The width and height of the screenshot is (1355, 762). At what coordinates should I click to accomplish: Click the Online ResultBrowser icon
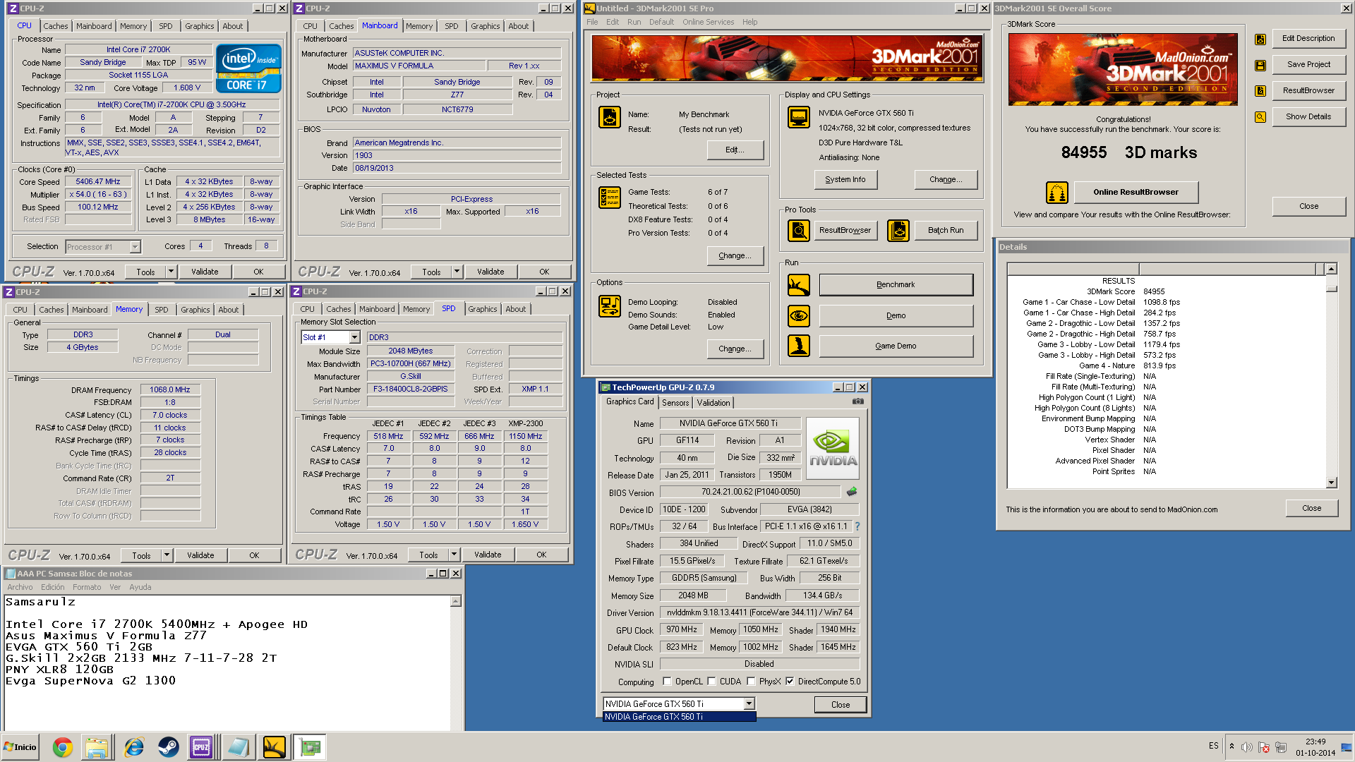tap(1056, 192)
